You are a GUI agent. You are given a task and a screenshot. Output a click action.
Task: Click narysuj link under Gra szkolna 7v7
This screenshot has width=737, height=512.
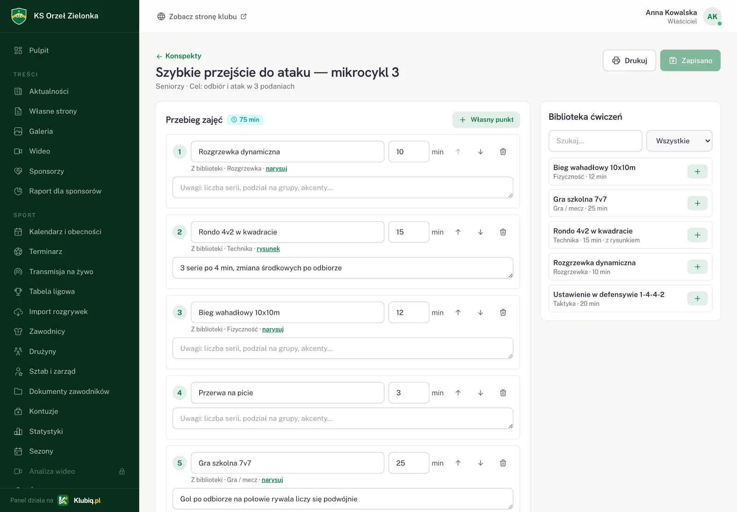tap(272, 480)
